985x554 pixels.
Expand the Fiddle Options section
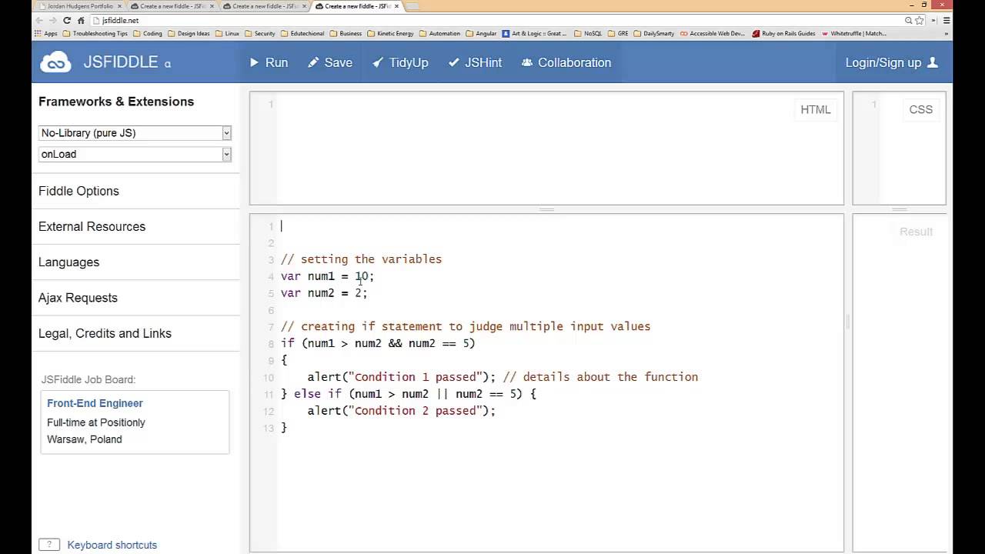click(x=78, y=191)
